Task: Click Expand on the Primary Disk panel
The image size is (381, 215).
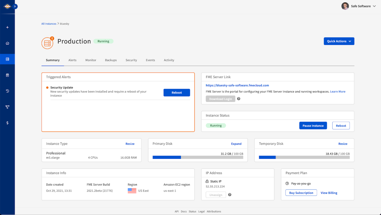Action: tap(236, 144)
